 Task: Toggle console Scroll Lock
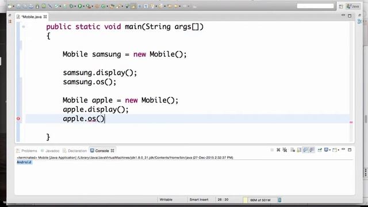299,149
